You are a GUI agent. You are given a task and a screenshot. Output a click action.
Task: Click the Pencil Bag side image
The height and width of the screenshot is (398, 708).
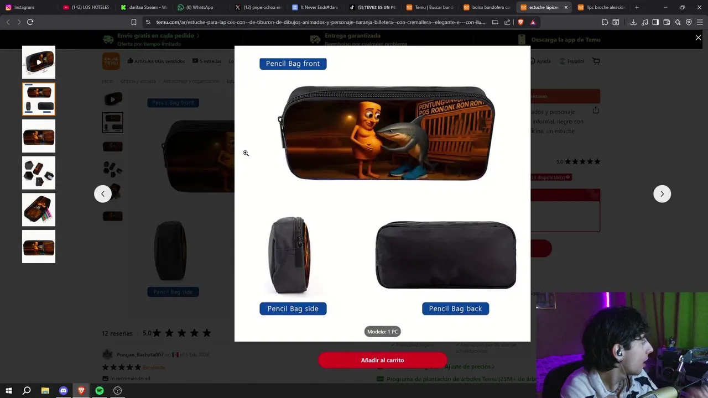pyautogui.click(x=289, y=255)
